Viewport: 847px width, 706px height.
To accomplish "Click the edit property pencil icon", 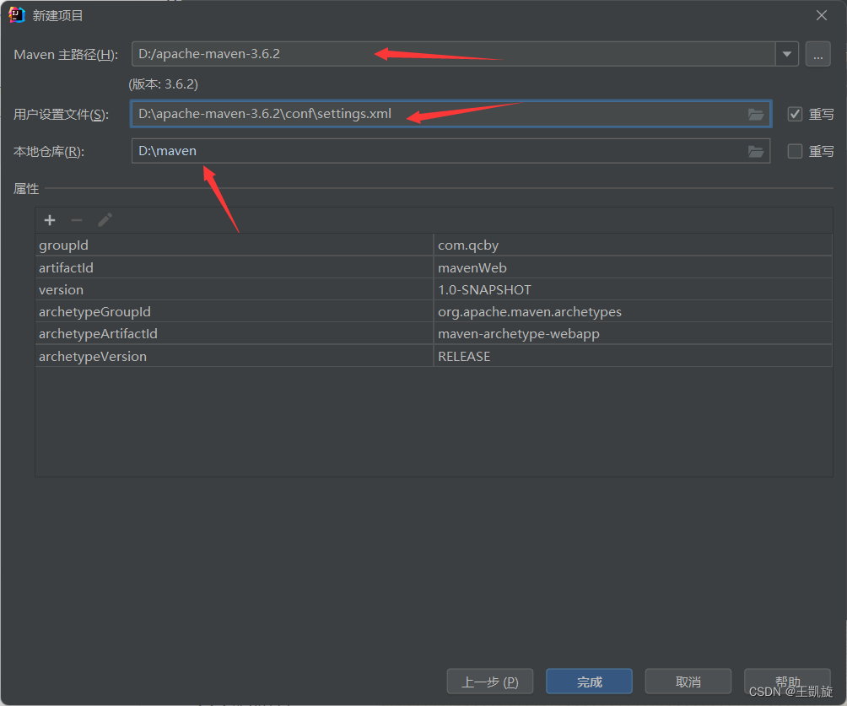I will [105, 220].
